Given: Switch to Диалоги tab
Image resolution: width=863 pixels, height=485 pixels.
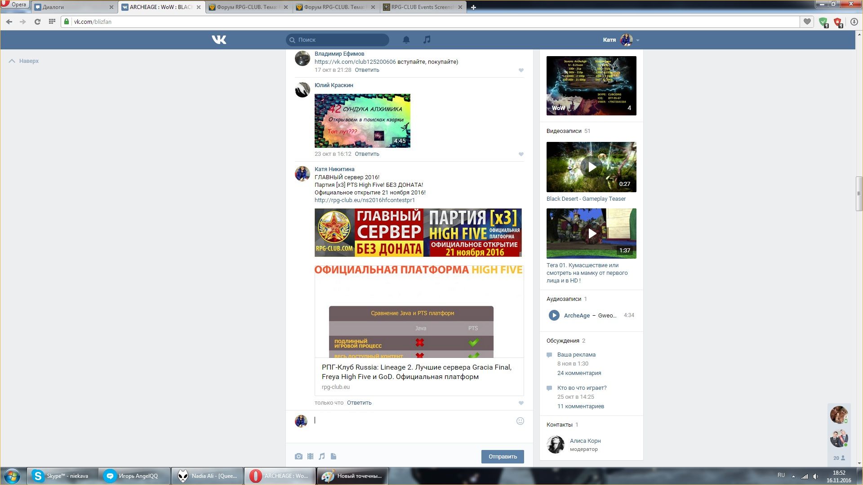Looking at the screenshot, I should [75, 7].
